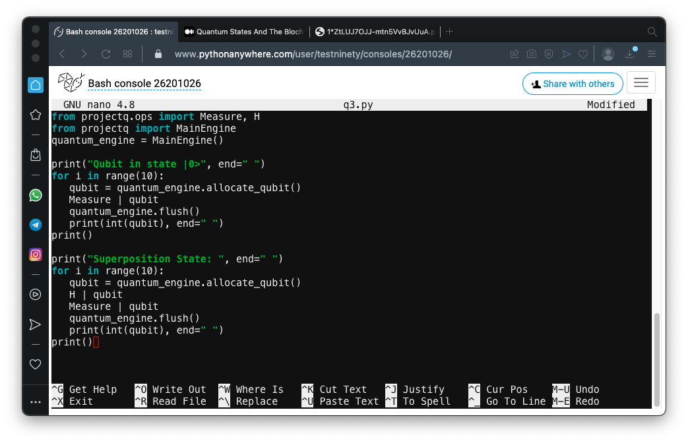The image size is (688, 443).
Task: Launch Instagram sidebar panel
Action: click(x=36, y=254)
